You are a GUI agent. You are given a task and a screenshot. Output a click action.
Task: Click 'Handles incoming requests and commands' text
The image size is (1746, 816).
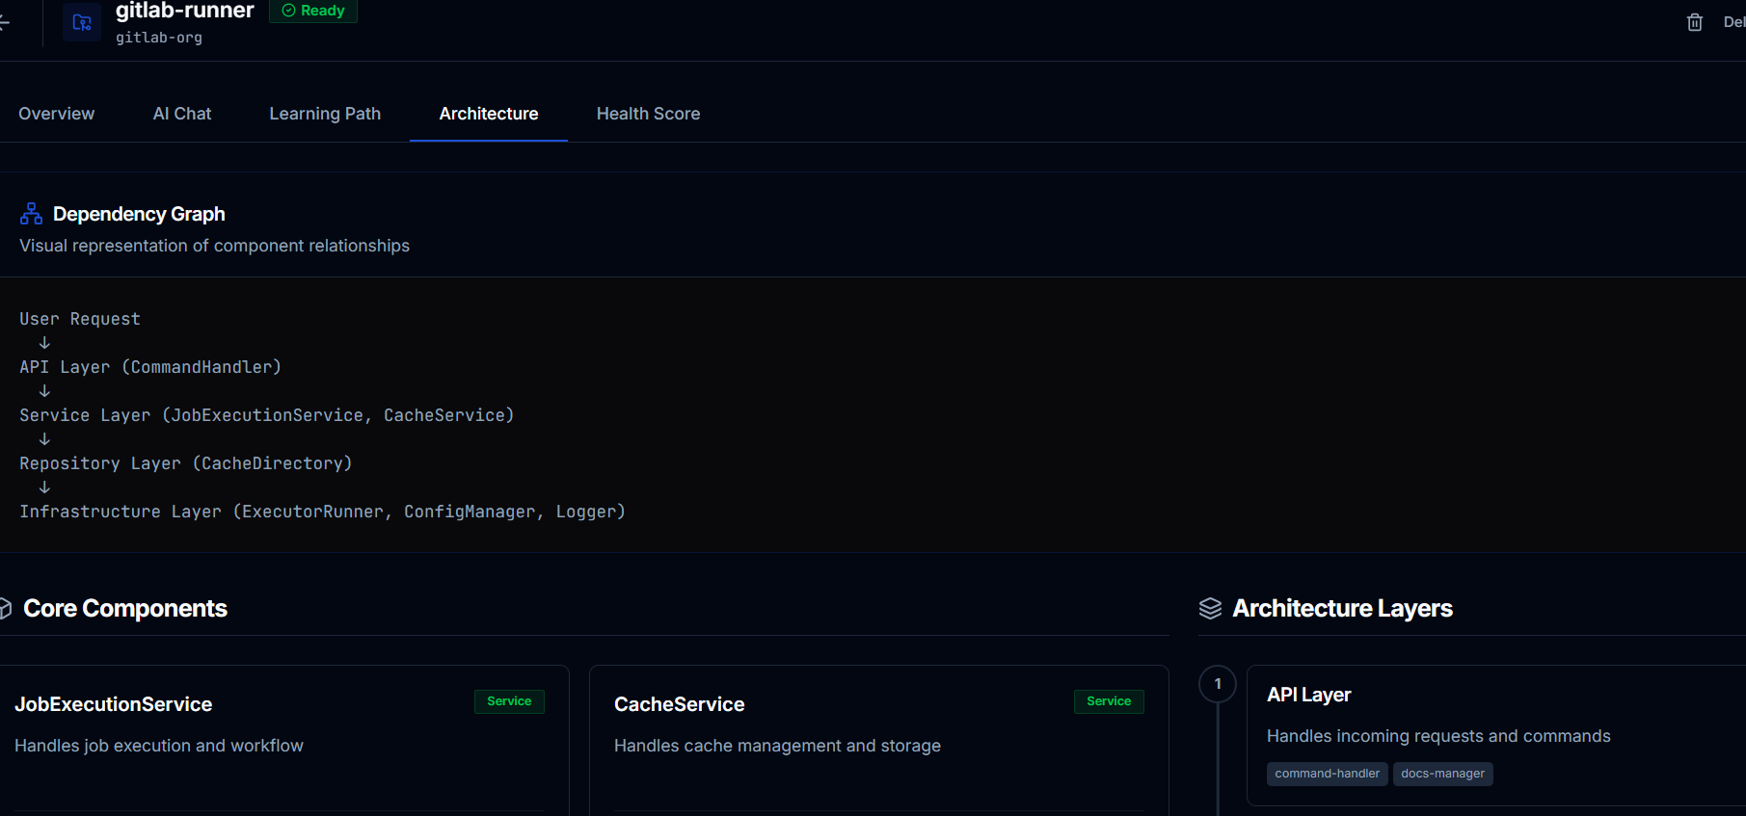coord(1438,736)
